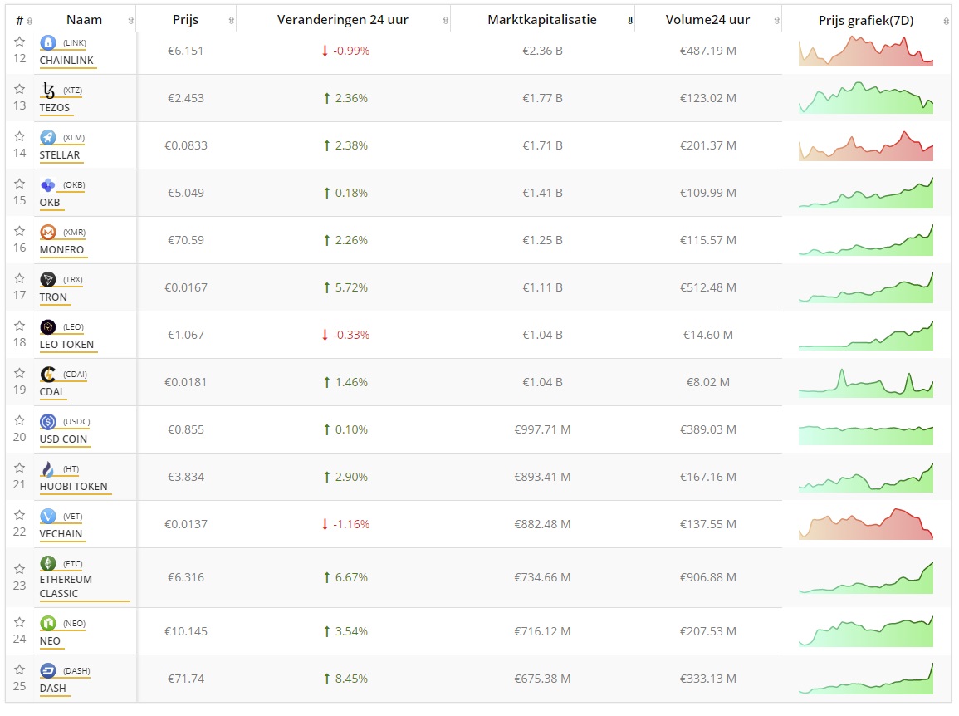Open the USD COIN link
Screen dimensions: 959x716
[x=63, y=439]
